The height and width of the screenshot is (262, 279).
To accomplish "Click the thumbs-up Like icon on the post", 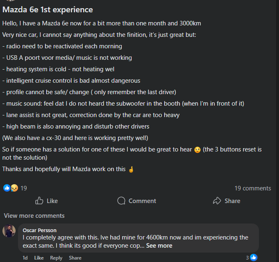I will tap(39, 201).
